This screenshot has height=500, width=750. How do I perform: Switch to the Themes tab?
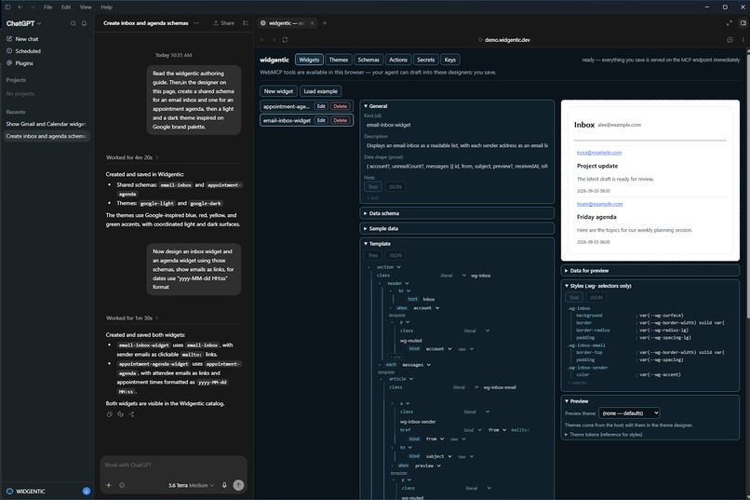(339, 60)
